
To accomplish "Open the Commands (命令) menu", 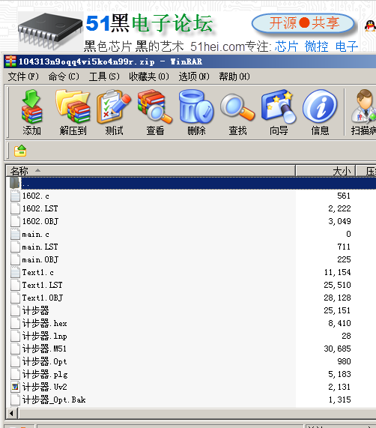I will click(64, 76).
